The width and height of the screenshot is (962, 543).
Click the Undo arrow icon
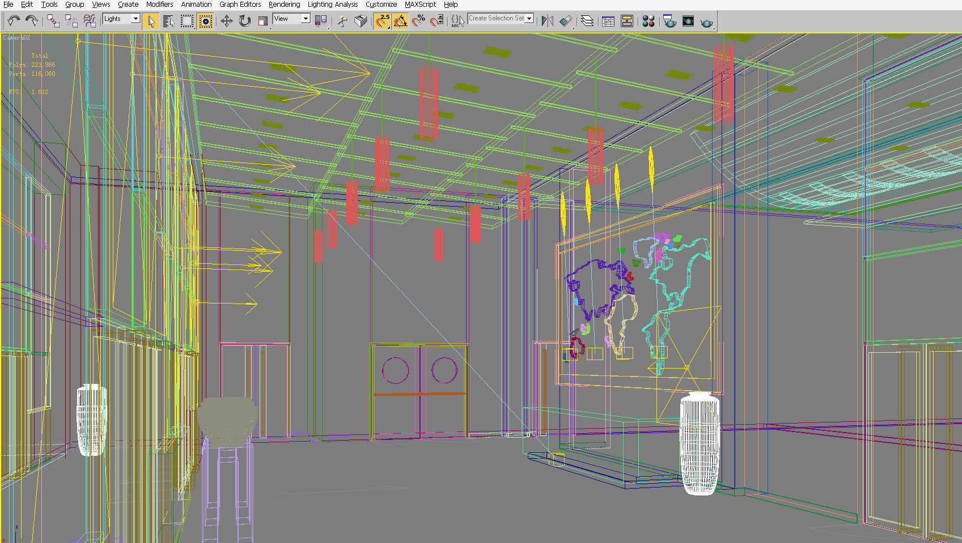point(14,21)
